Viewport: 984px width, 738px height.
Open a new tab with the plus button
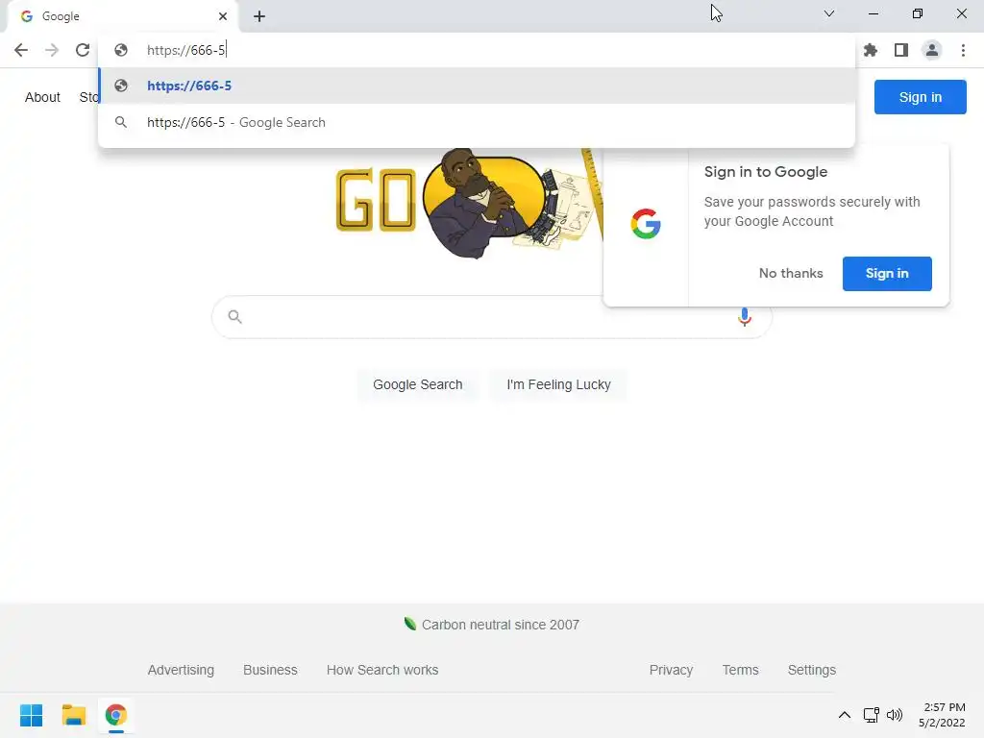(259, 16)
